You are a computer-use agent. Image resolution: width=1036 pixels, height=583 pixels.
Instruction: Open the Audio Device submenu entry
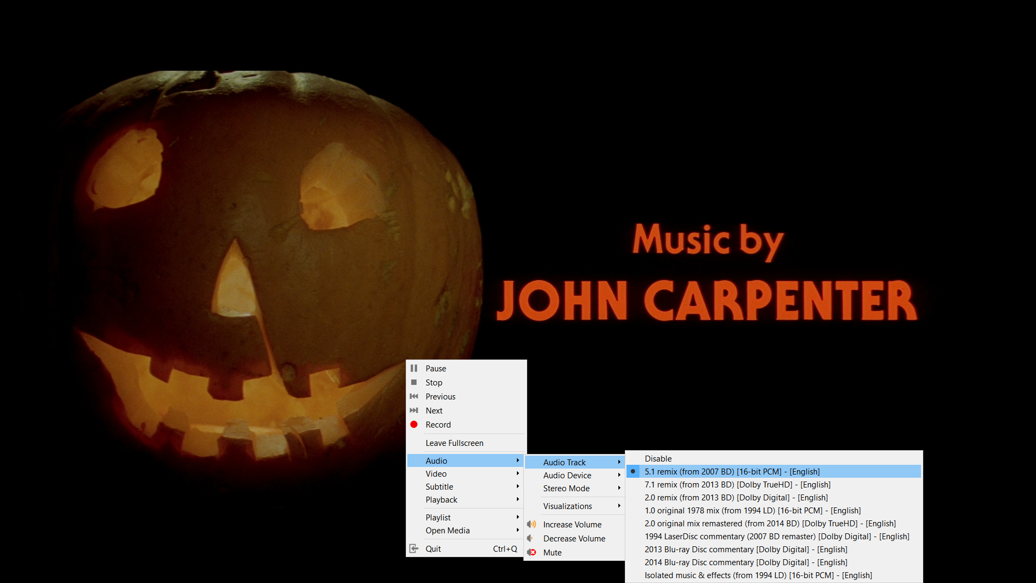click(x=574, y=475)
